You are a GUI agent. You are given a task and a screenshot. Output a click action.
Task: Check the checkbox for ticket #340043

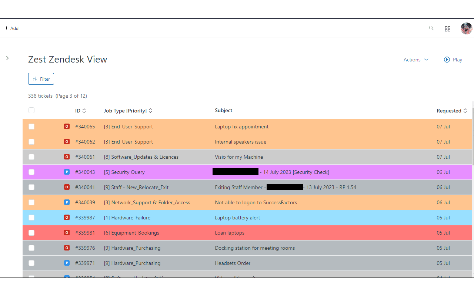[x=31, y=172]
